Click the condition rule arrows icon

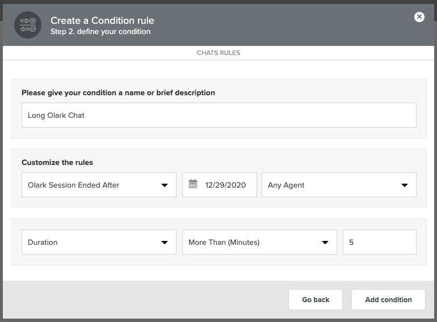pyautogui.click(x=28, y=25)
